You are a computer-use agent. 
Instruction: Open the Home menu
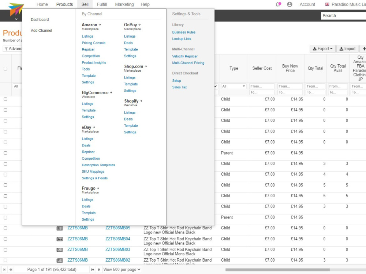point(42,4)
